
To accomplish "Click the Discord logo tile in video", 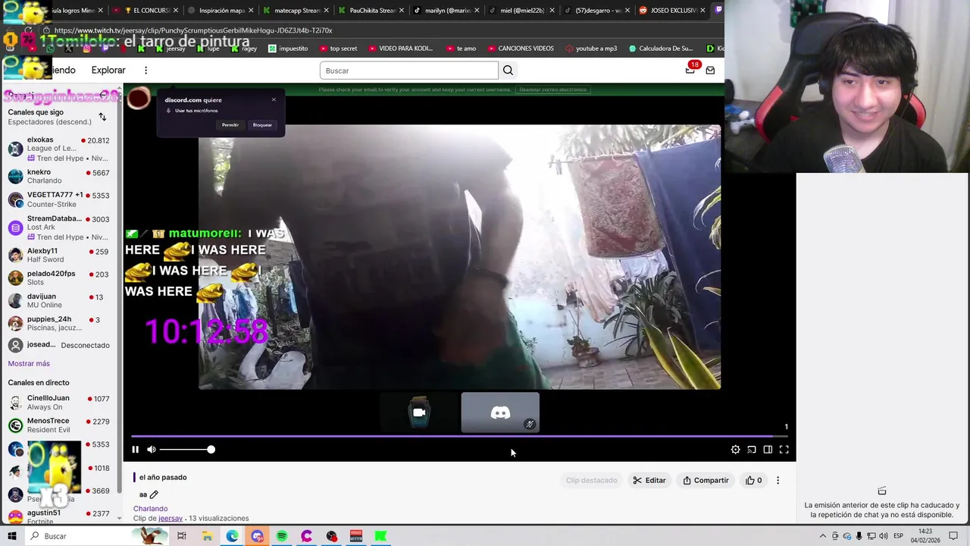I will (500, 413).
